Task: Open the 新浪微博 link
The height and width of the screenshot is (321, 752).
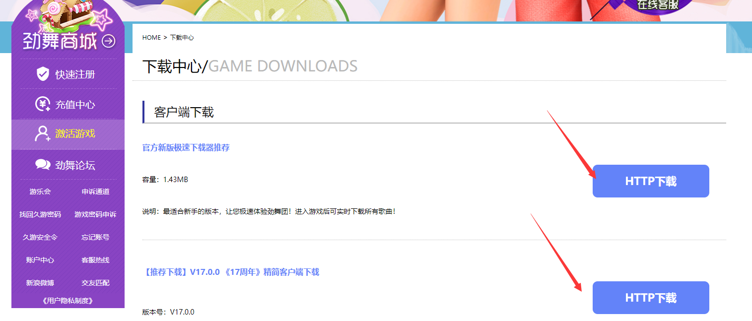Action: pos(40,283)
